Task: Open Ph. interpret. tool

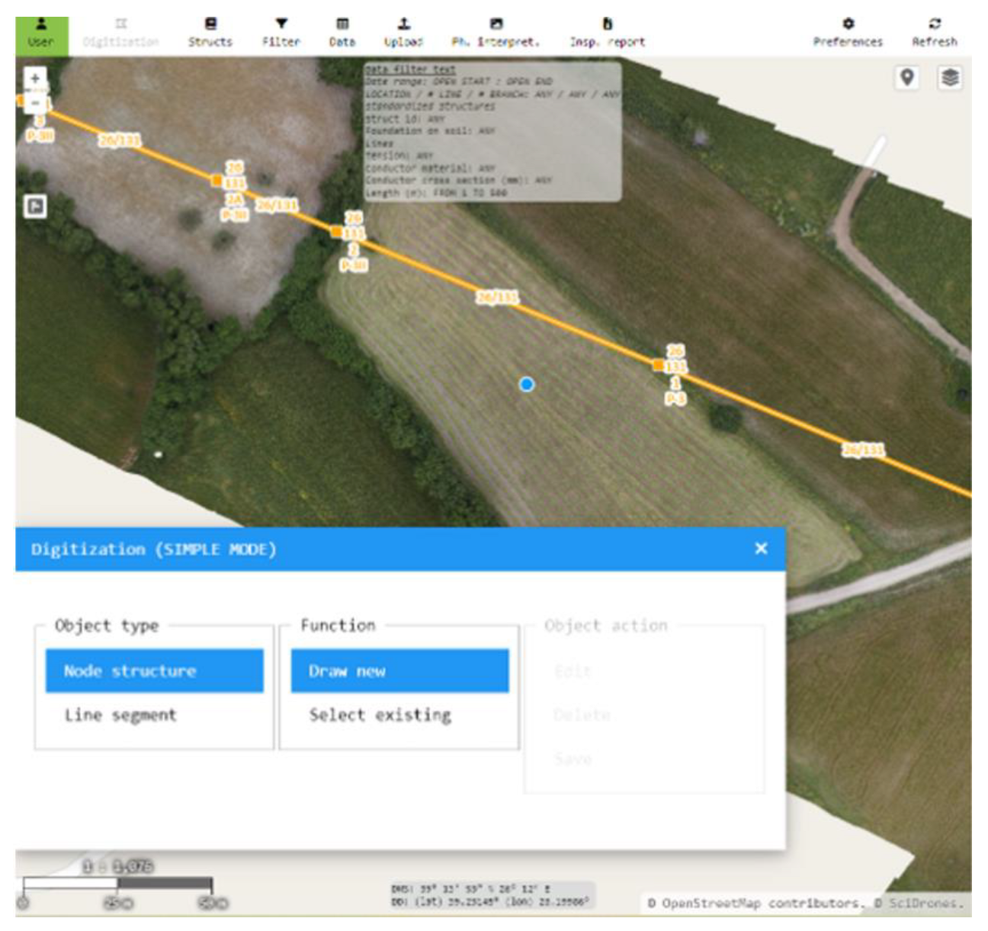Action: [496, 34]
